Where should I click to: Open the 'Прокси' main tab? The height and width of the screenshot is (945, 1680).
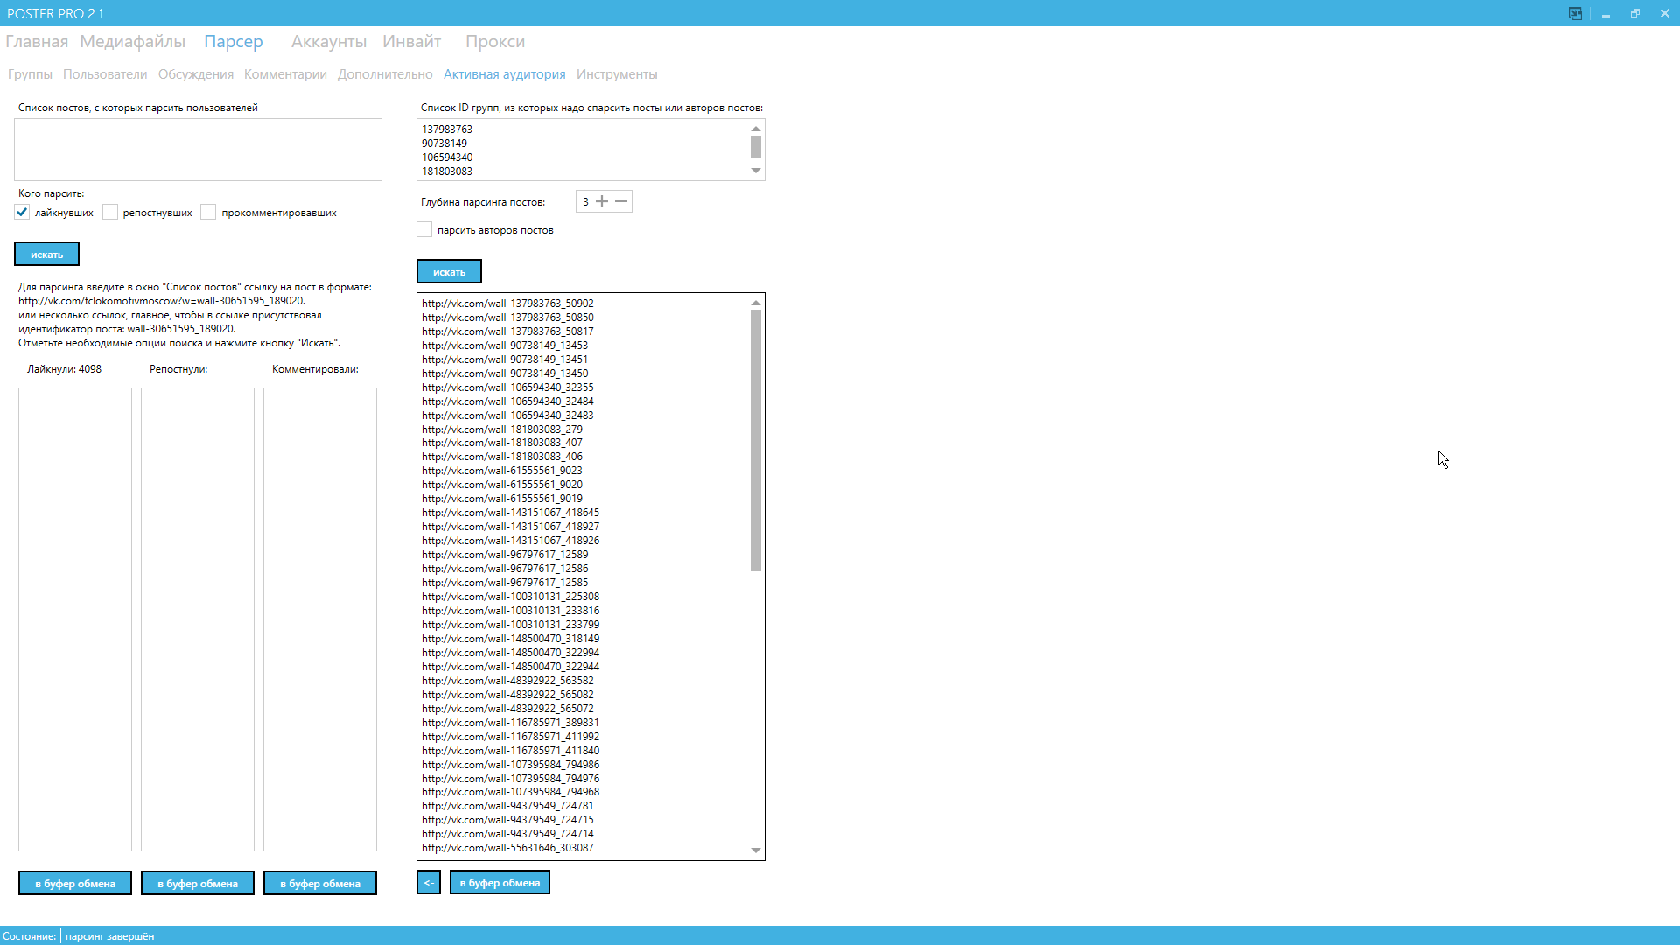coord(494,42)
